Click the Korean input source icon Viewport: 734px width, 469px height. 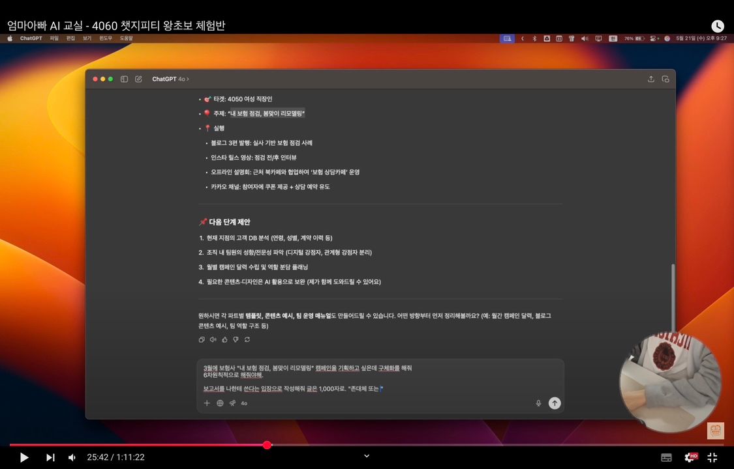(613, 38)
